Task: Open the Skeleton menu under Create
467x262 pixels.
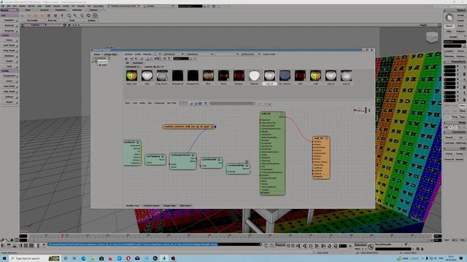Action: tap(9, 56)
